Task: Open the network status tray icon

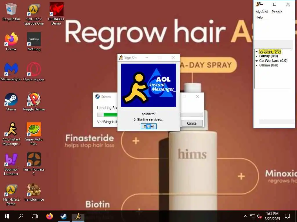Action: click(x=253, y=216)
